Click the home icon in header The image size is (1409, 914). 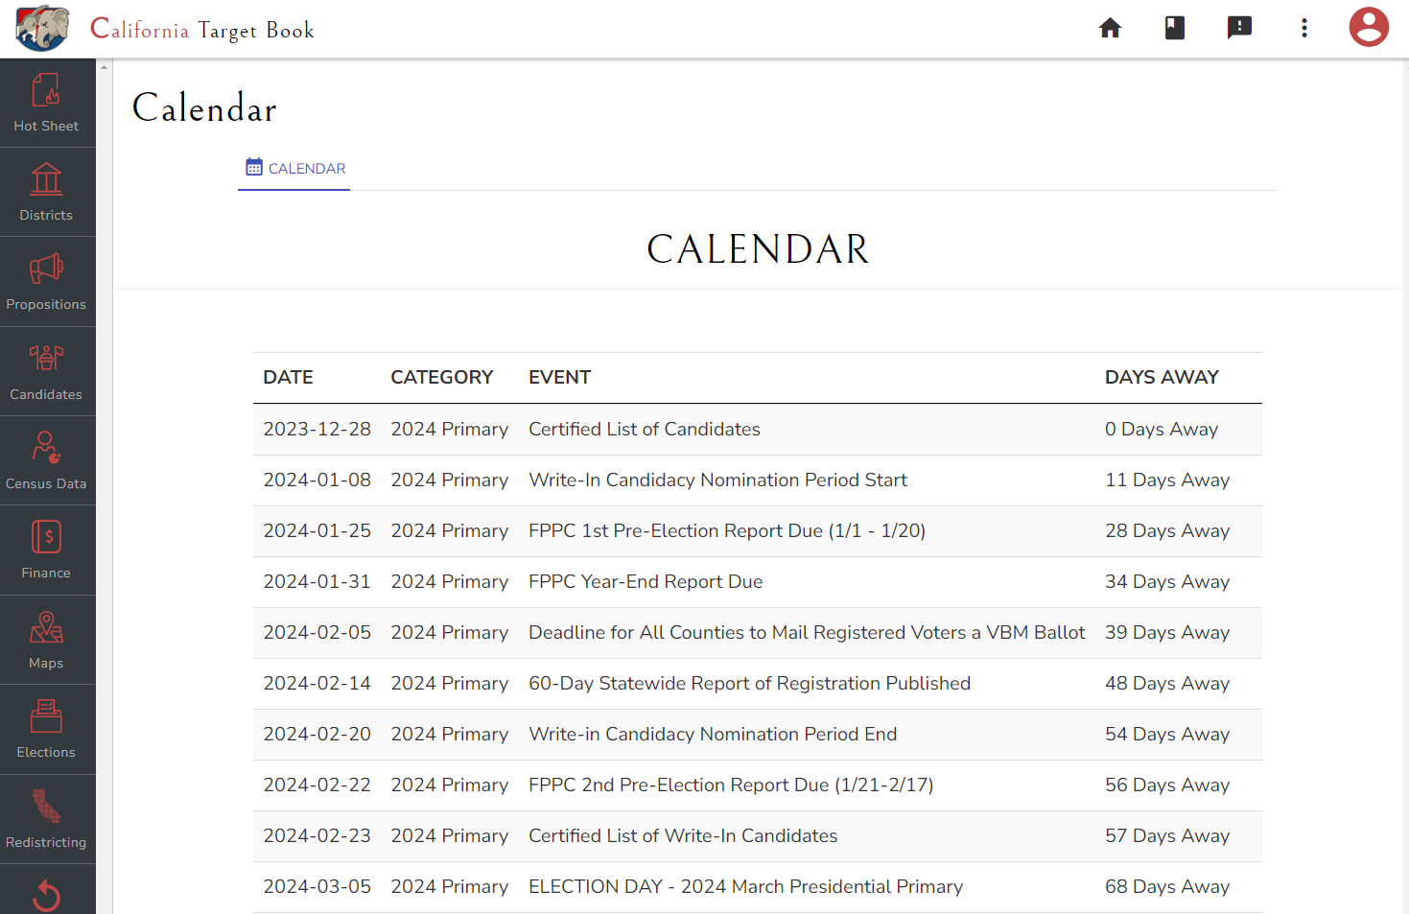click(x=1110, y=28)
